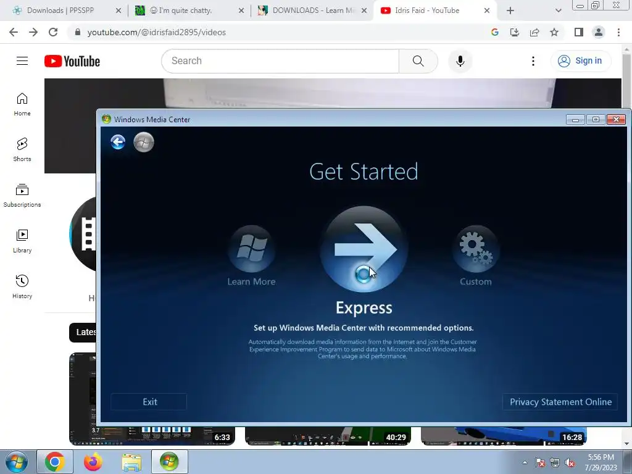The height and width of the screenshot is (474, 632).
Task: Open Action Center flag icon
Action: 540,462
